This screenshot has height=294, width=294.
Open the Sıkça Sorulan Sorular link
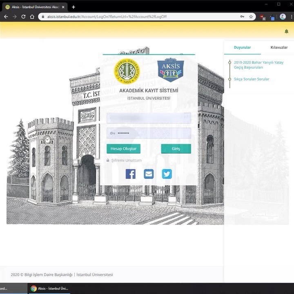(252, 79)
